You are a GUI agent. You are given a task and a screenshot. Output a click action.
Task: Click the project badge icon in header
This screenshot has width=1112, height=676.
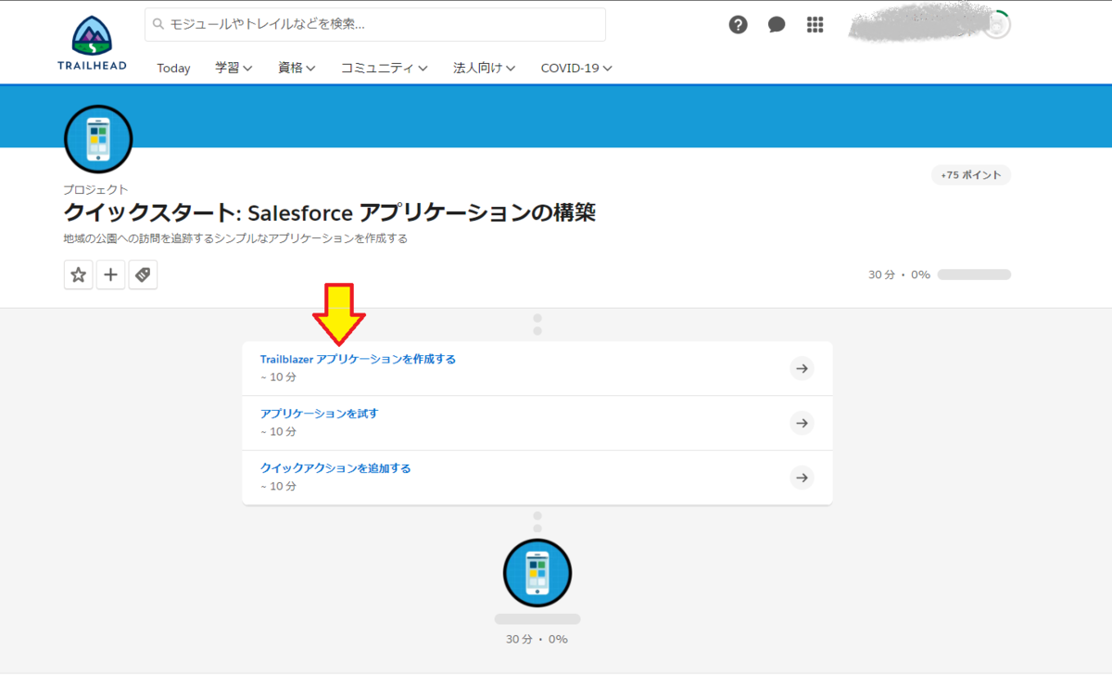coord(98,139)
